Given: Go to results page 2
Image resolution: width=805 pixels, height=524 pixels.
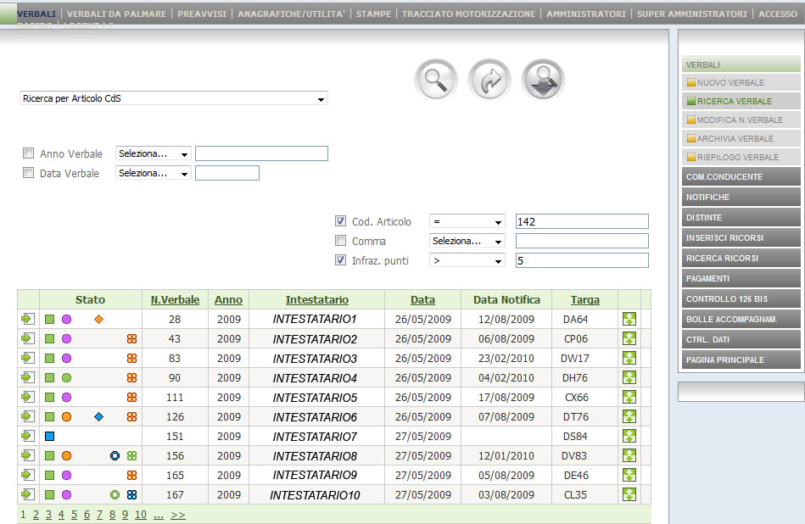Looking at the screenshot, I should coord(36,514).
